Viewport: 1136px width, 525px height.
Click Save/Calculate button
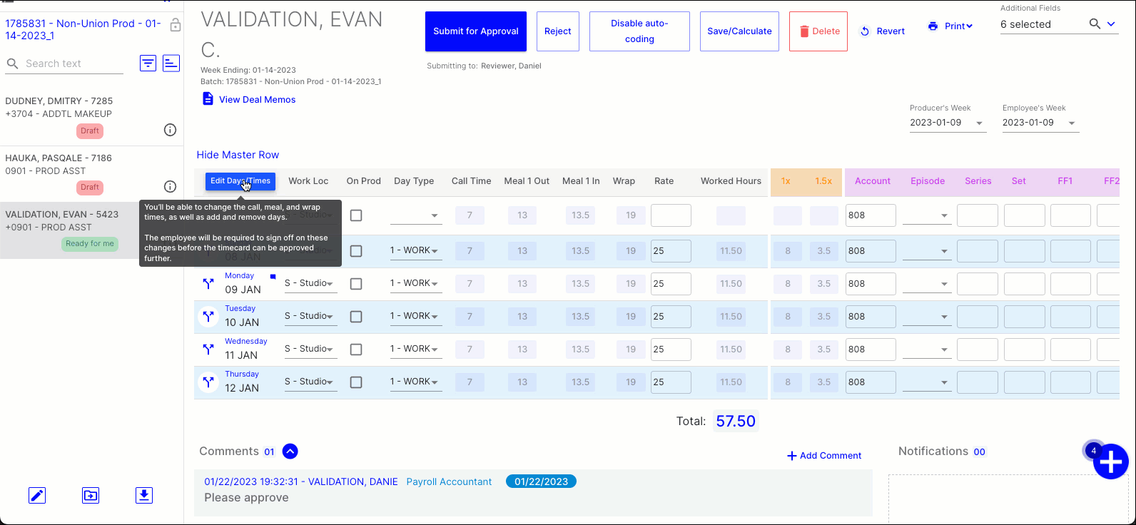pyautogui.click(x=739, y=31)
